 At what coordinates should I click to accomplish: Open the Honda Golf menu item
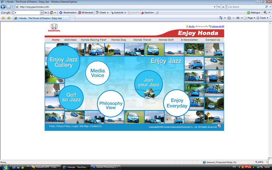(166, 40)
